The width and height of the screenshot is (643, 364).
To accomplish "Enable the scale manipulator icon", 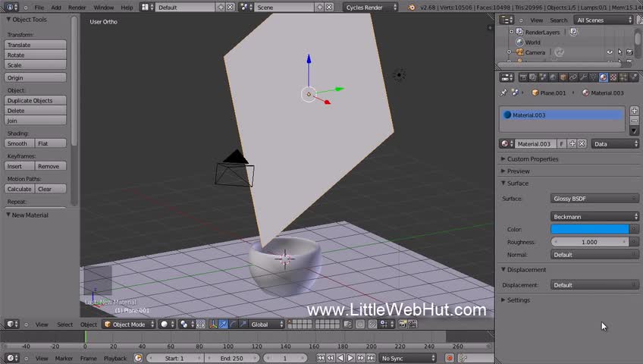I will coord(243,325).
